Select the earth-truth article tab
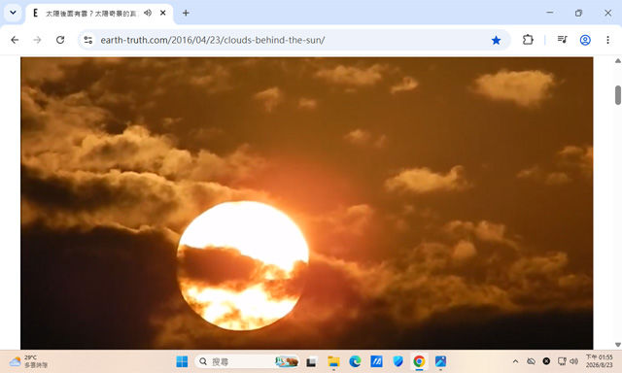 pos(91,13)
